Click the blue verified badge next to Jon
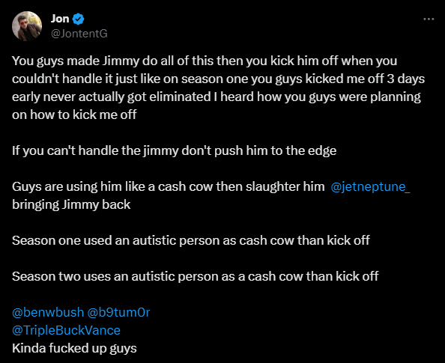This screenshot has height=363, width=445. [x=79, y=19]
